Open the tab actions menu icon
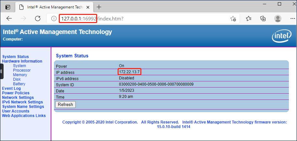Viewport: 297px width, 141px height. tap(8, 7)
